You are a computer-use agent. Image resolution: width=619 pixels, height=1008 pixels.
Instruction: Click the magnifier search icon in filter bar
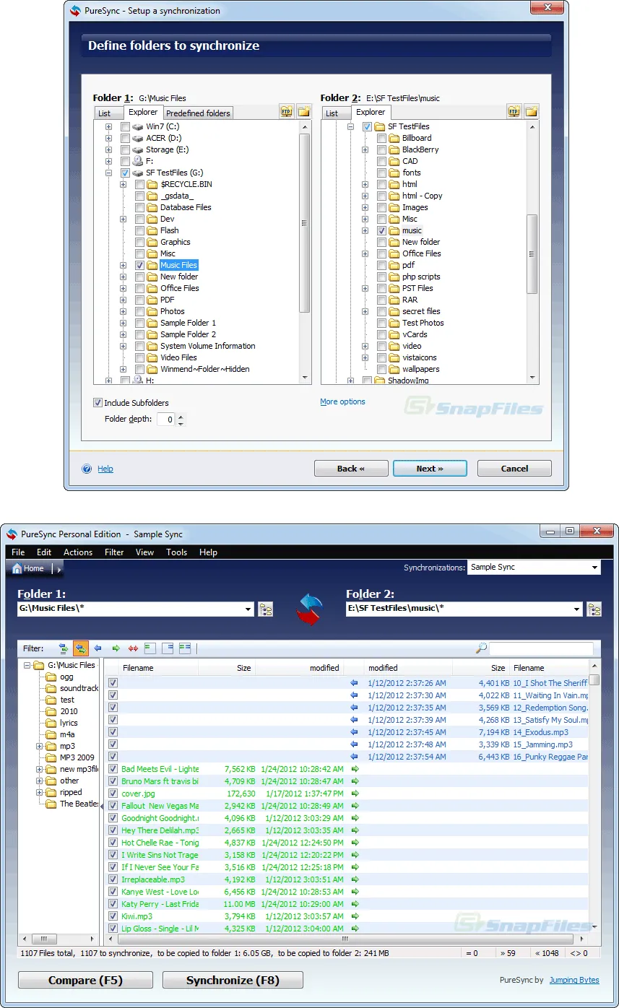[481, 648]
